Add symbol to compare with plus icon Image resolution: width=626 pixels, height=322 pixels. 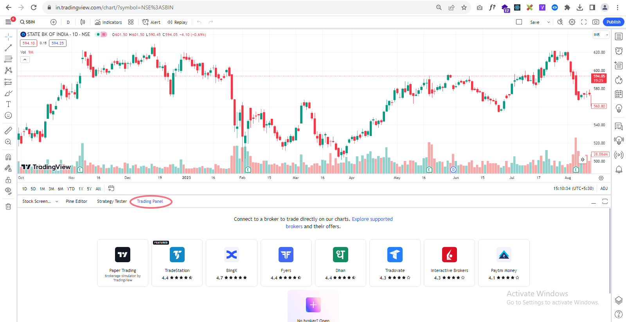[54, 22]
